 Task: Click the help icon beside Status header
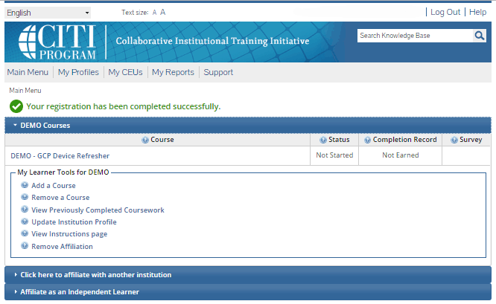pyautogui.click(x=323, y=140)
